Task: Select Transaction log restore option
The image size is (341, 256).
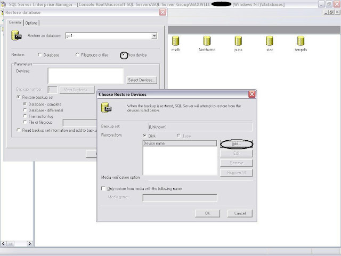Action: pyautogui.click(x=25, y=116)
